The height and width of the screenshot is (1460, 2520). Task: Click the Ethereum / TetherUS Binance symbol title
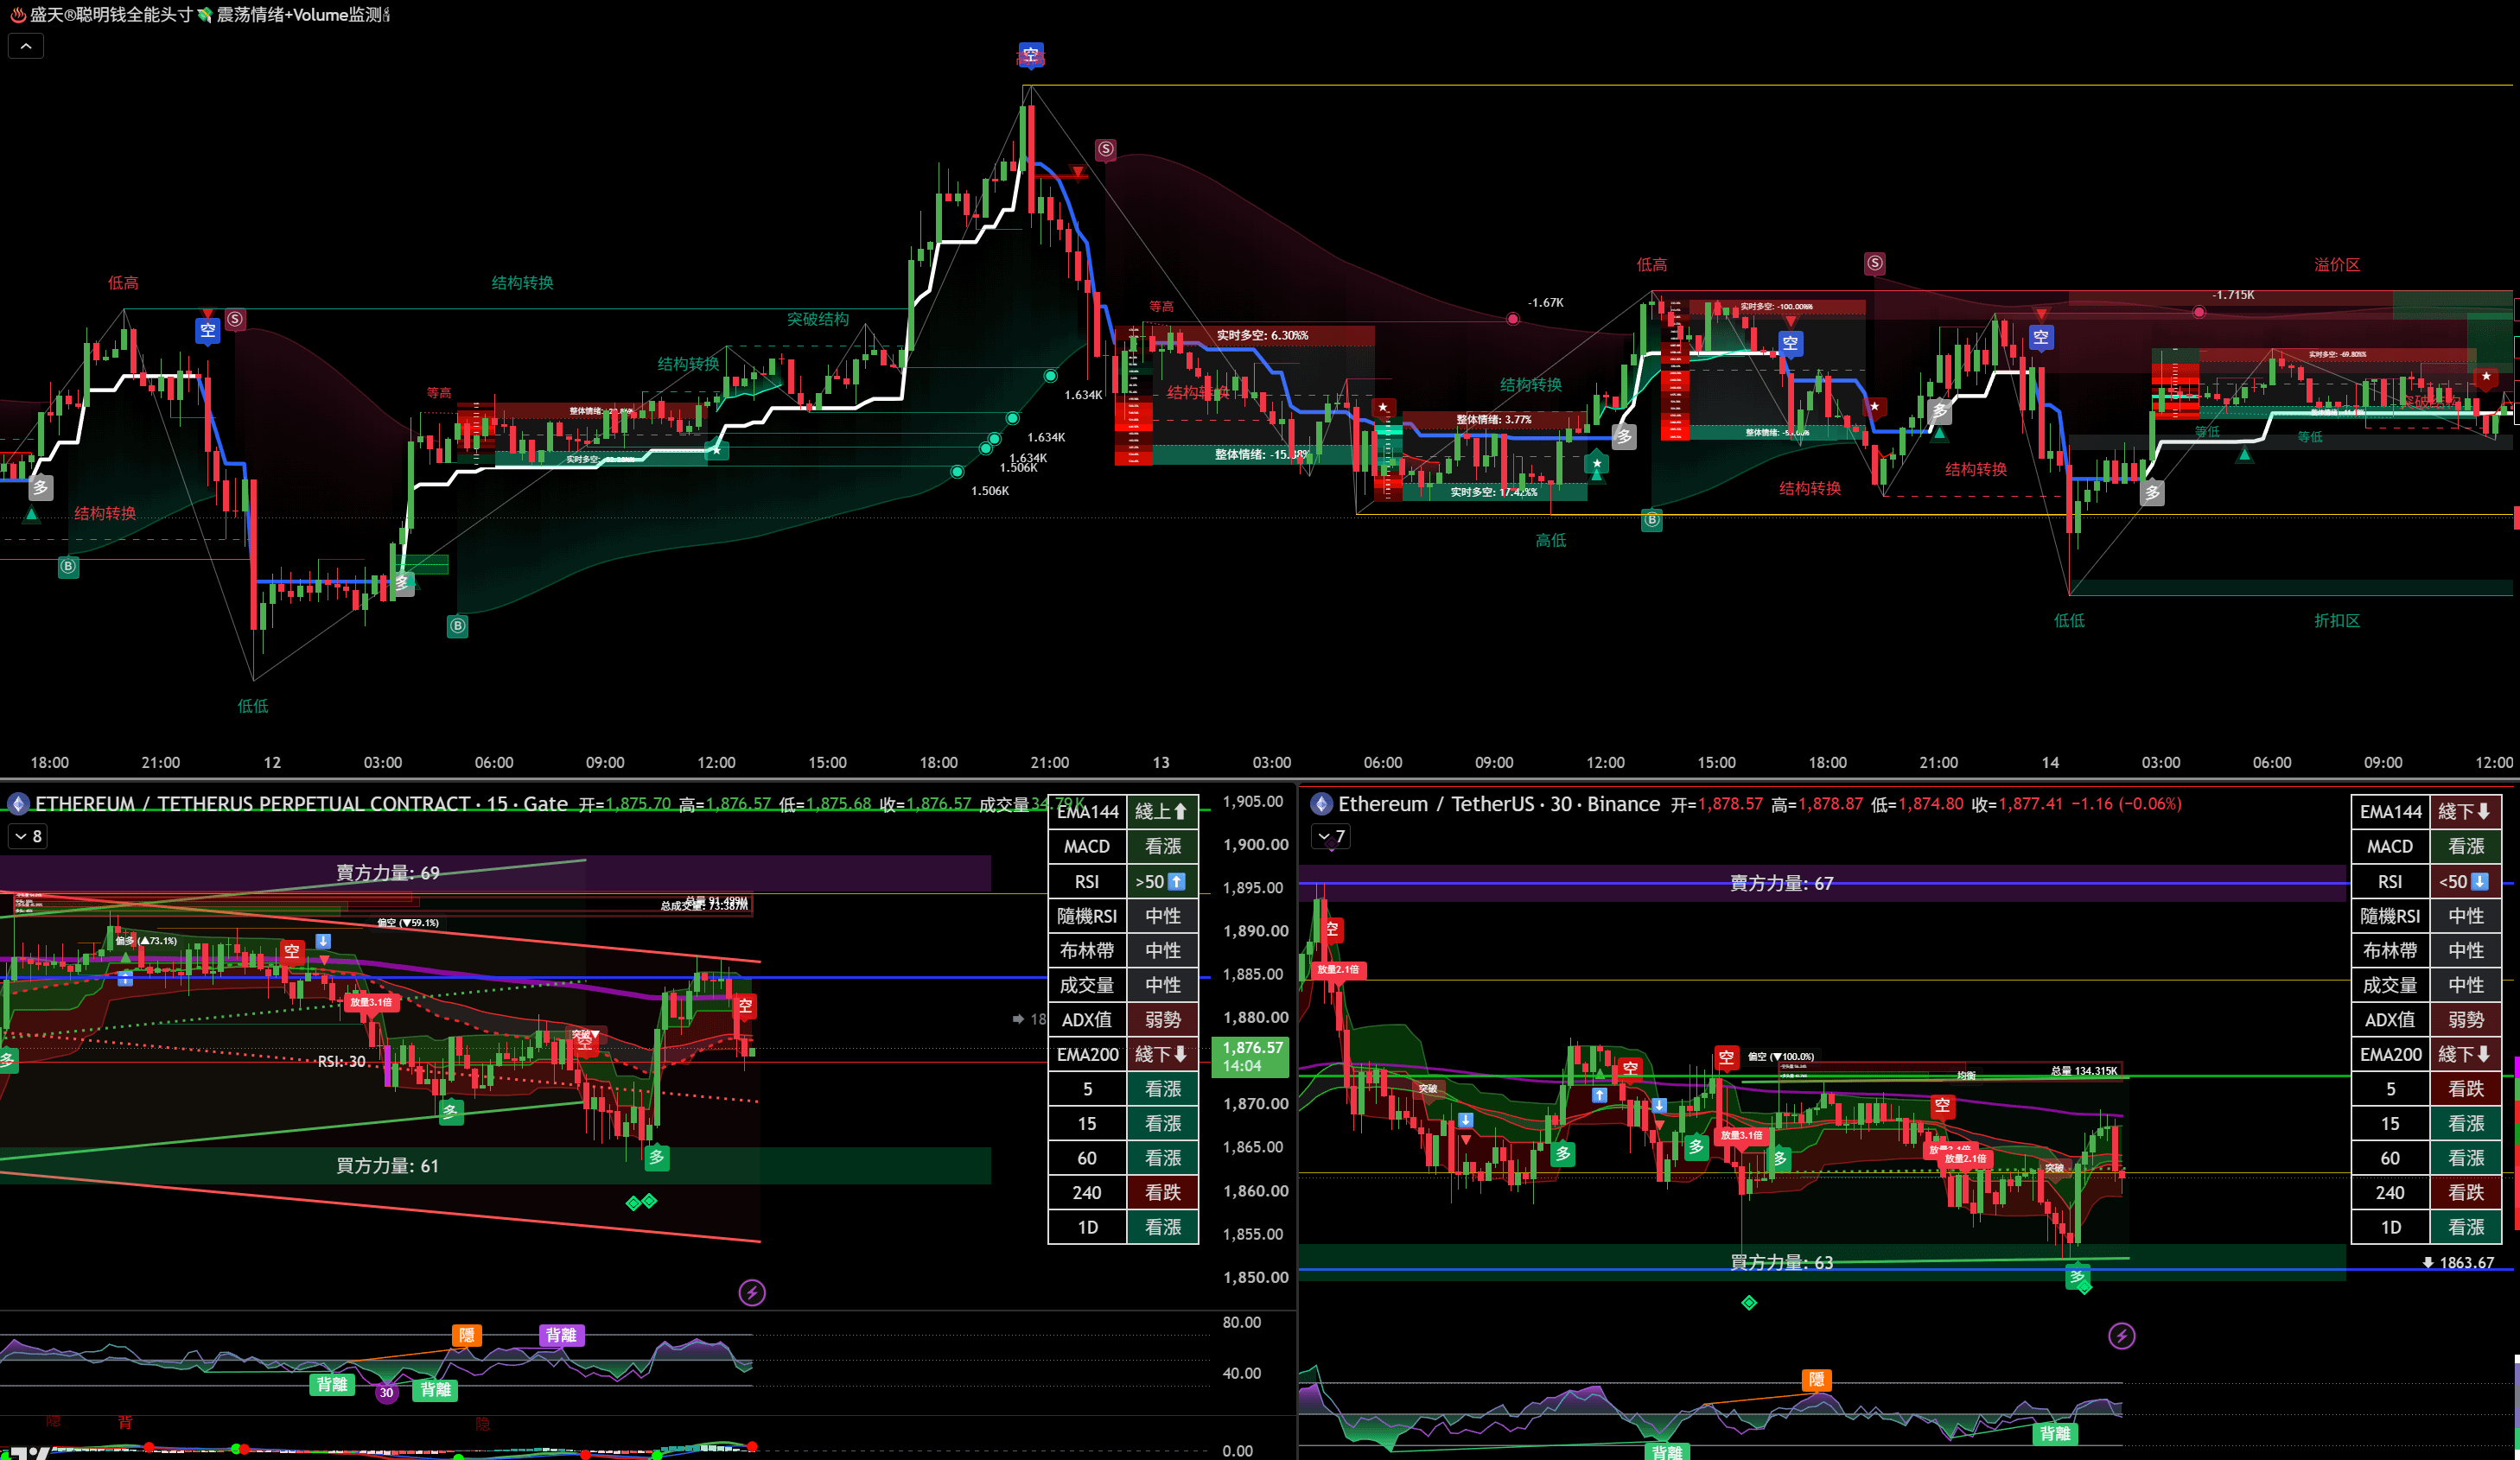pyautogui.click(x=1499, y=804)
